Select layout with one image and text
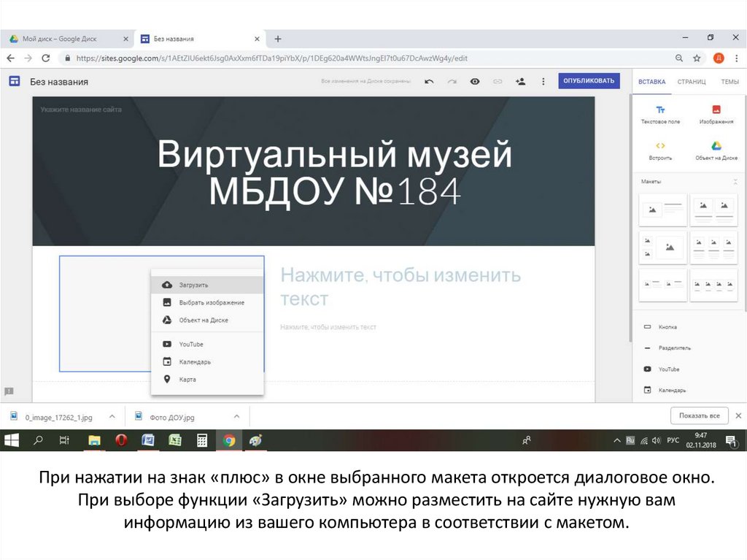 point(662,209)
